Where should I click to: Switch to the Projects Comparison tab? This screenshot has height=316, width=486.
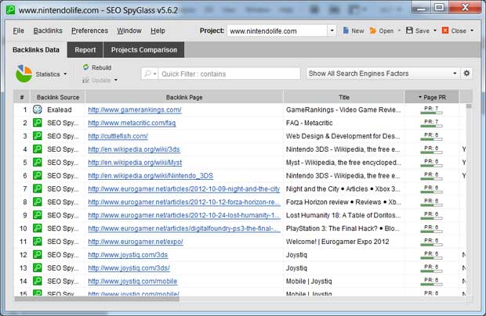coord(144,50)
